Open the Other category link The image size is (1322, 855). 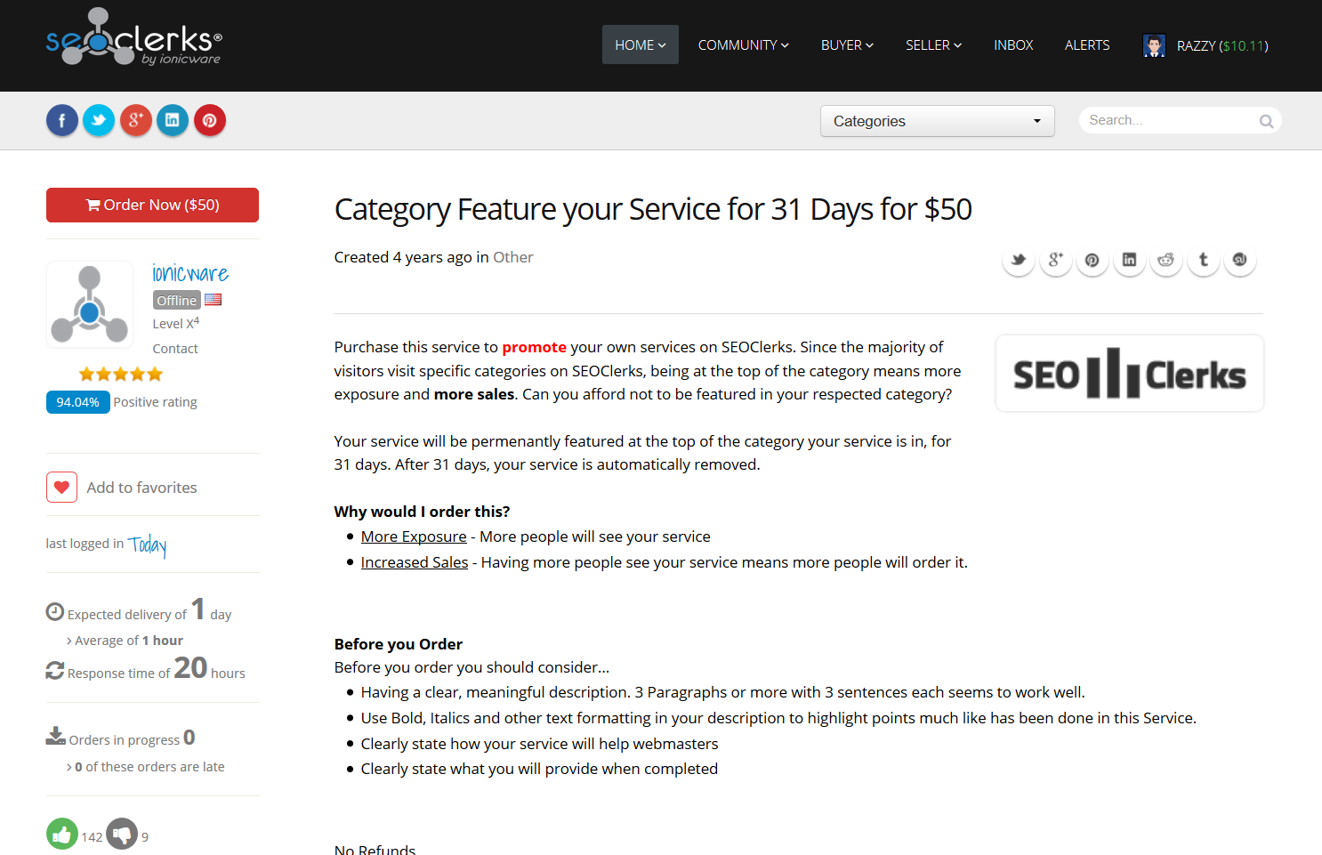click(513, 257)
